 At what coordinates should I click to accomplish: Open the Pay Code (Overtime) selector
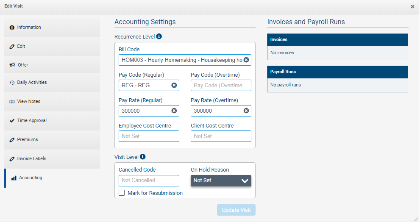tap(221, 85)
